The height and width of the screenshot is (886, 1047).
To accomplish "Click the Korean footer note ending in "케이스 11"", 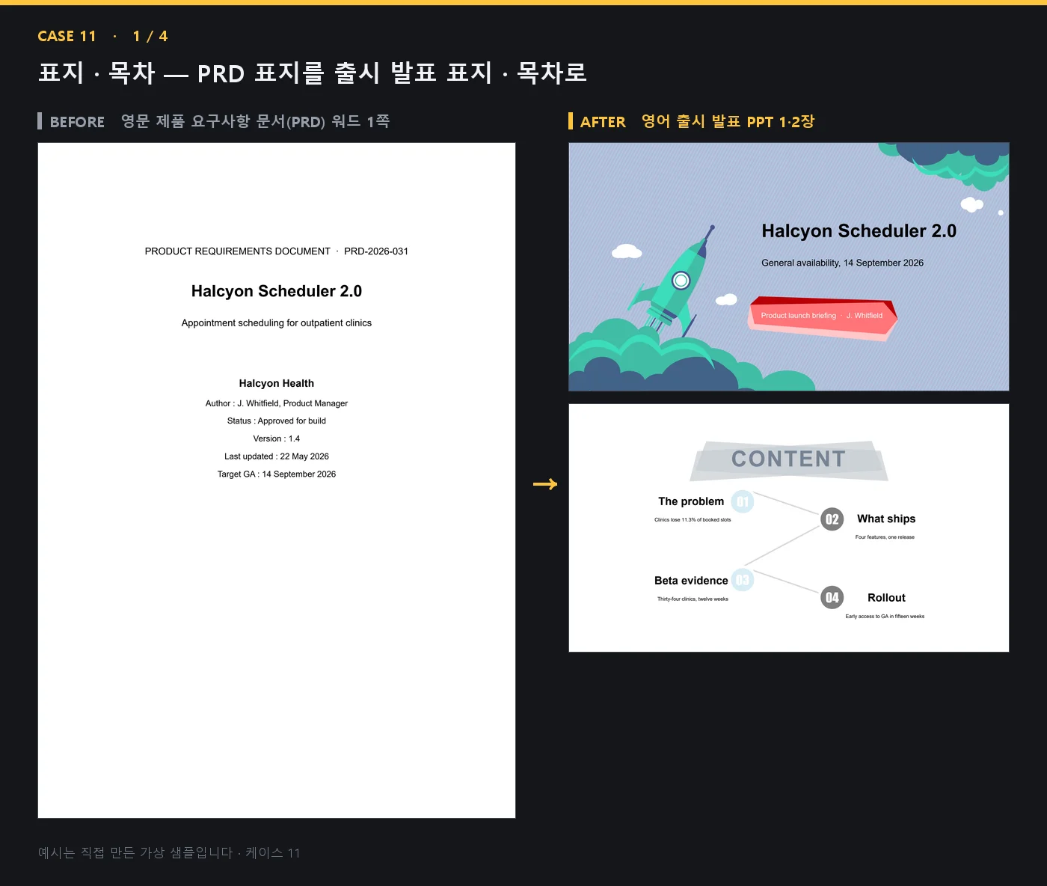I will [x=169, y=853].
